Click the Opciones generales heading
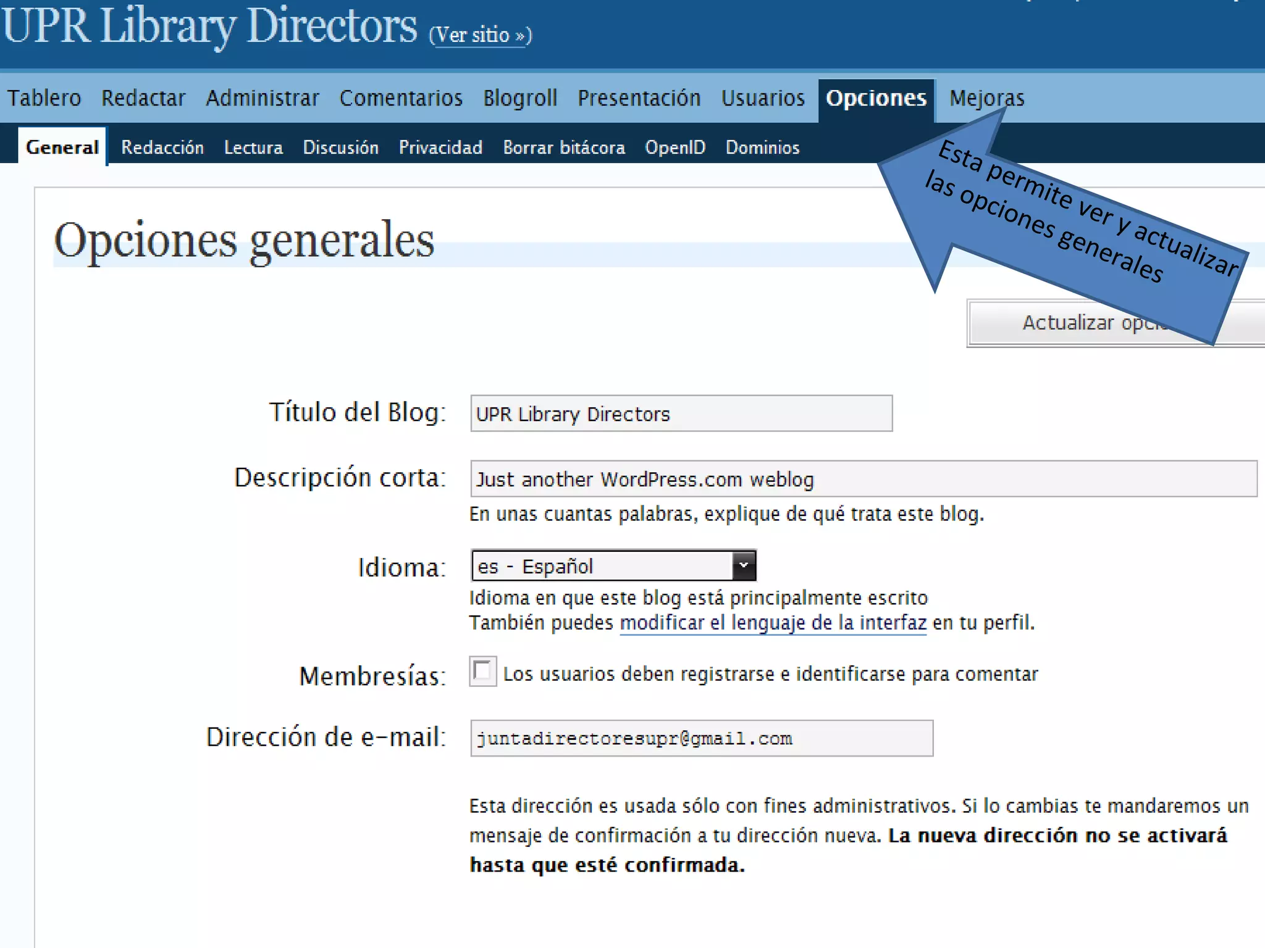The height and width of the screenshot is (948, 1265). tap(245, 241)
